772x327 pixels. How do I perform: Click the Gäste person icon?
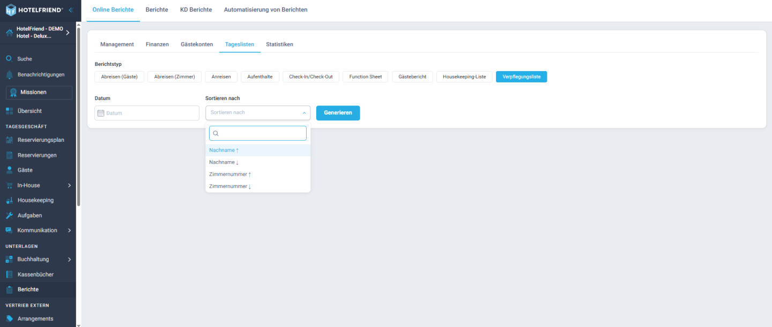coord(9,170)
